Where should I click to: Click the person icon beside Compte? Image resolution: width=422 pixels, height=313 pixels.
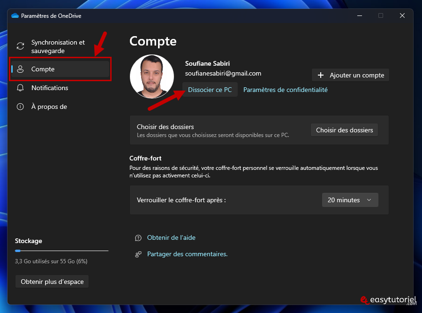[x=20, y=69]
